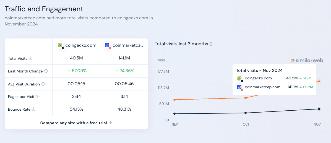Click the info icon beside Total Visits
This screenshot has height=143, width=331.
pos(30,59)
